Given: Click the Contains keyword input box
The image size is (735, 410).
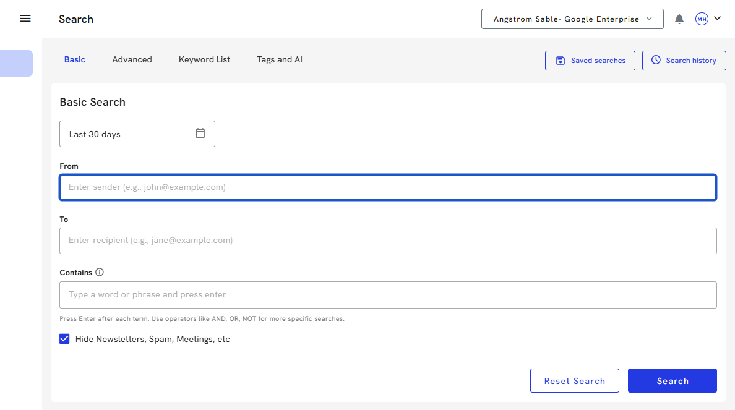Looking at the screenshot, I should point(387,295).
